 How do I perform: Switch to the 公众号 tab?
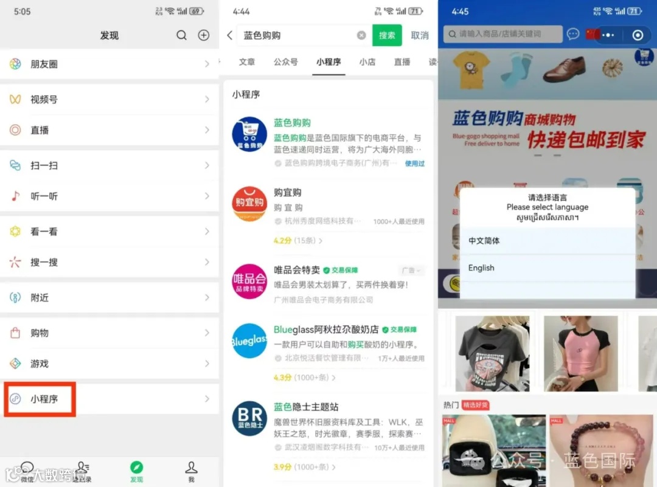(x=286, y=62)
